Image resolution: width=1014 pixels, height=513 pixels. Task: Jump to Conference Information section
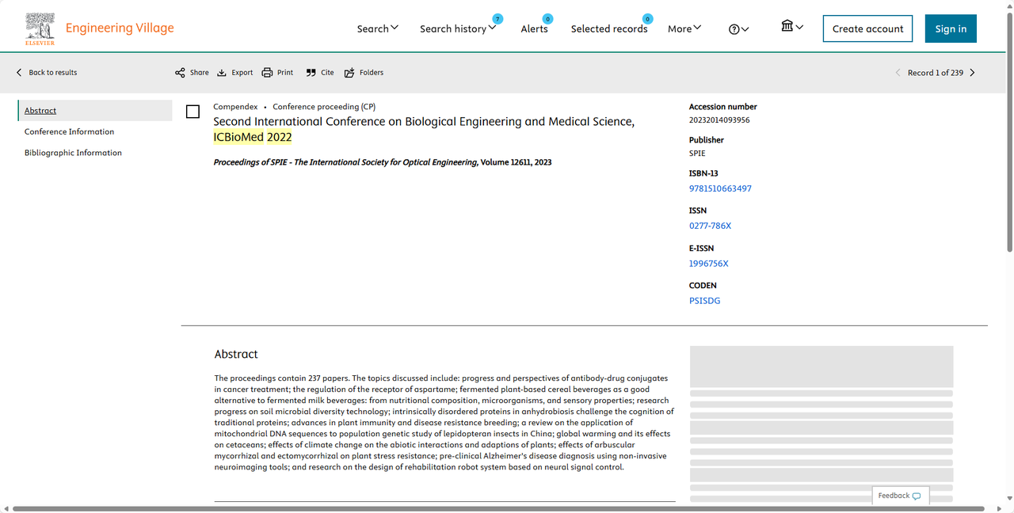pyautogui.click(x=69, y=131)
